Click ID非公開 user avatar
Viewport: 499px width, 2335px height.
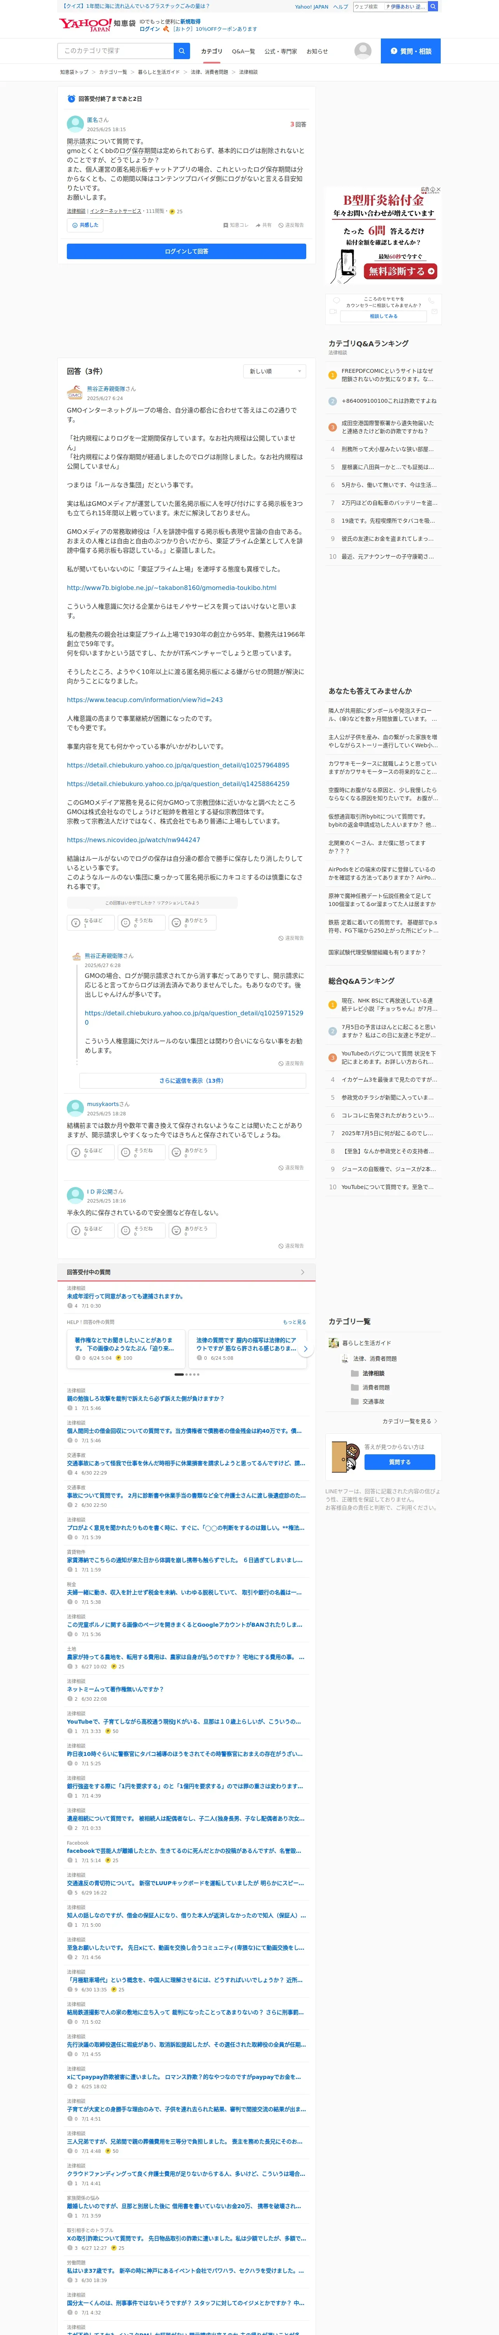[75, 1195]
